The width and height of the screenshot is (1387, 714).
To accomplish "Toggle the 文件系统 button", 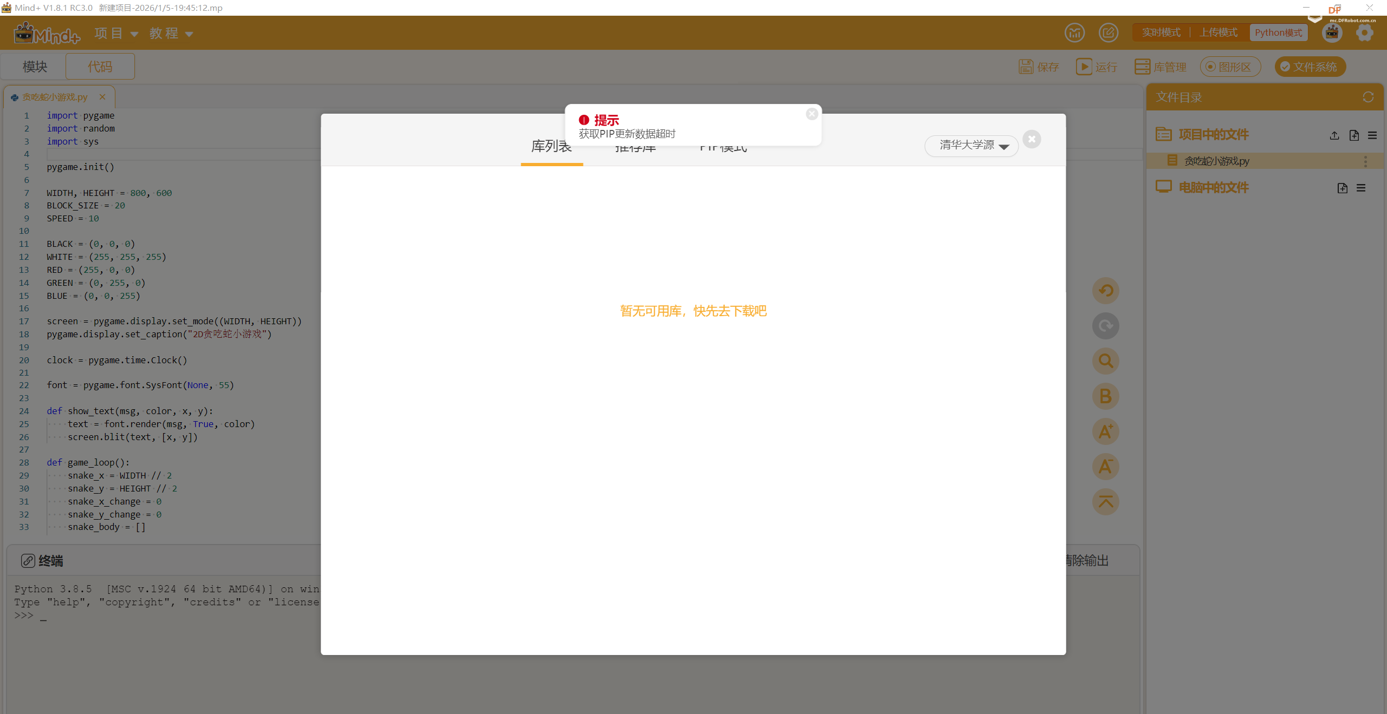I will tap(1310, 67).
